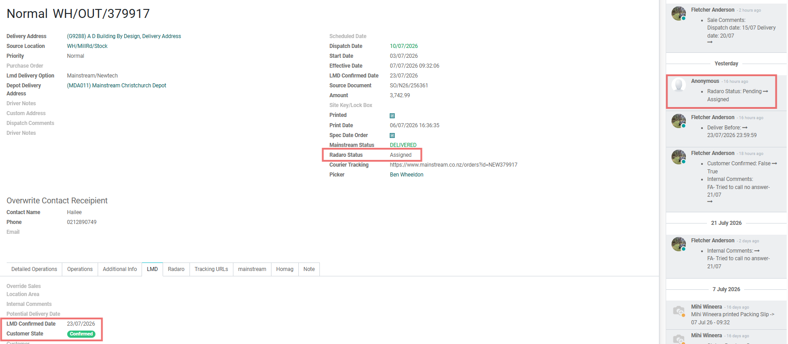Open the Mainstream Christchurch Depot link

click(x=116, y=86)
